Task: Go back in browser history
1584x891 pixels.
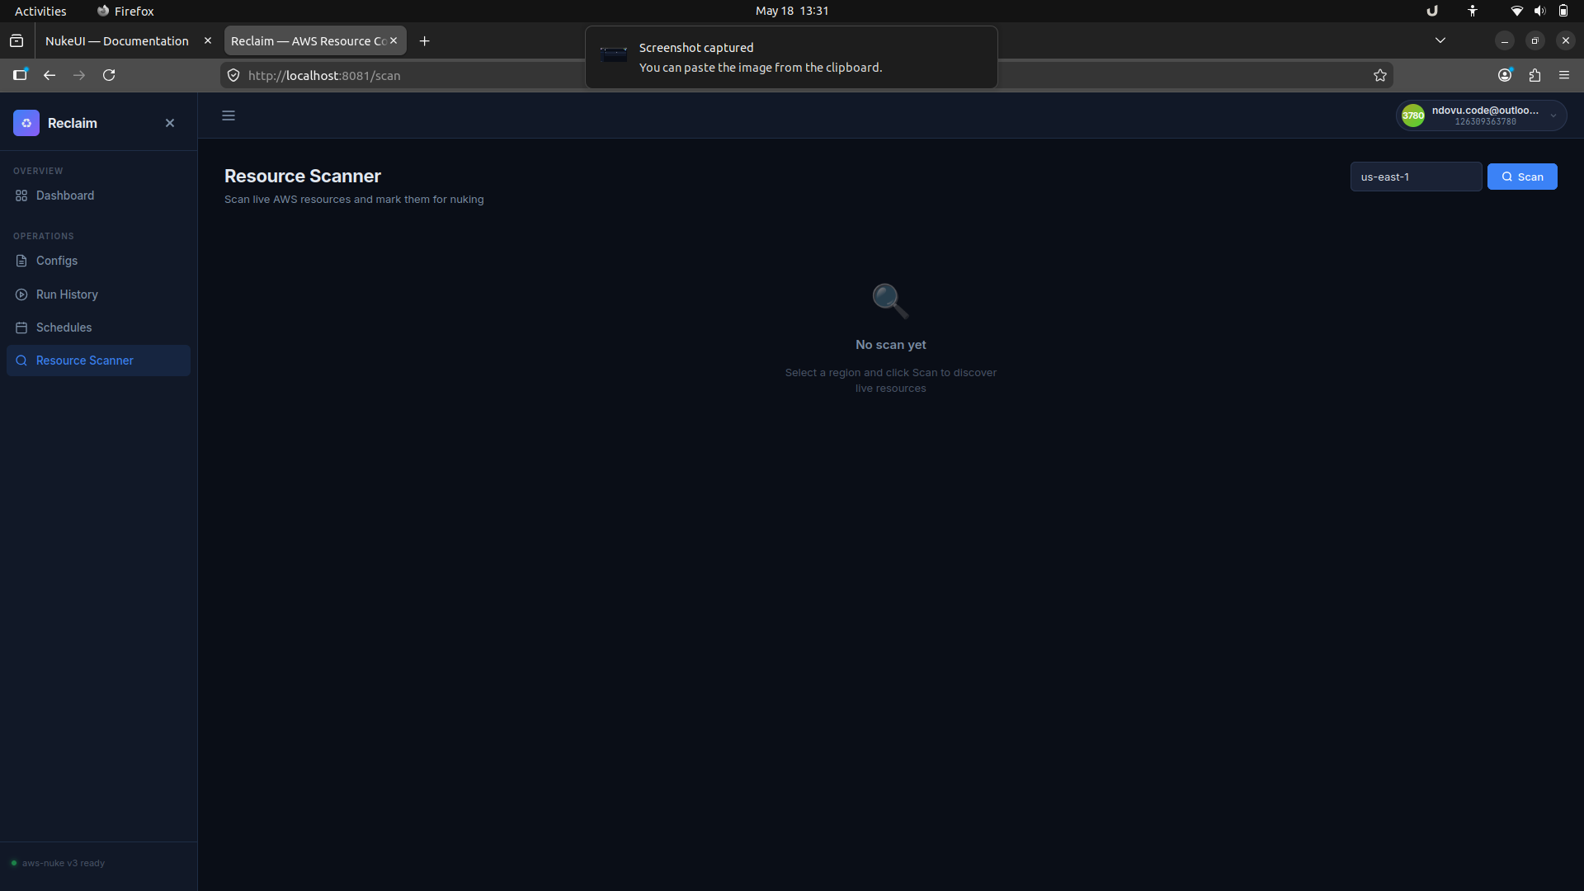Action: 49,75
